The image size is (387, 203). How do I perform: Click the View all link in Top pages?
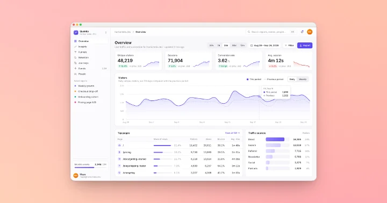[x=232, y=133]
